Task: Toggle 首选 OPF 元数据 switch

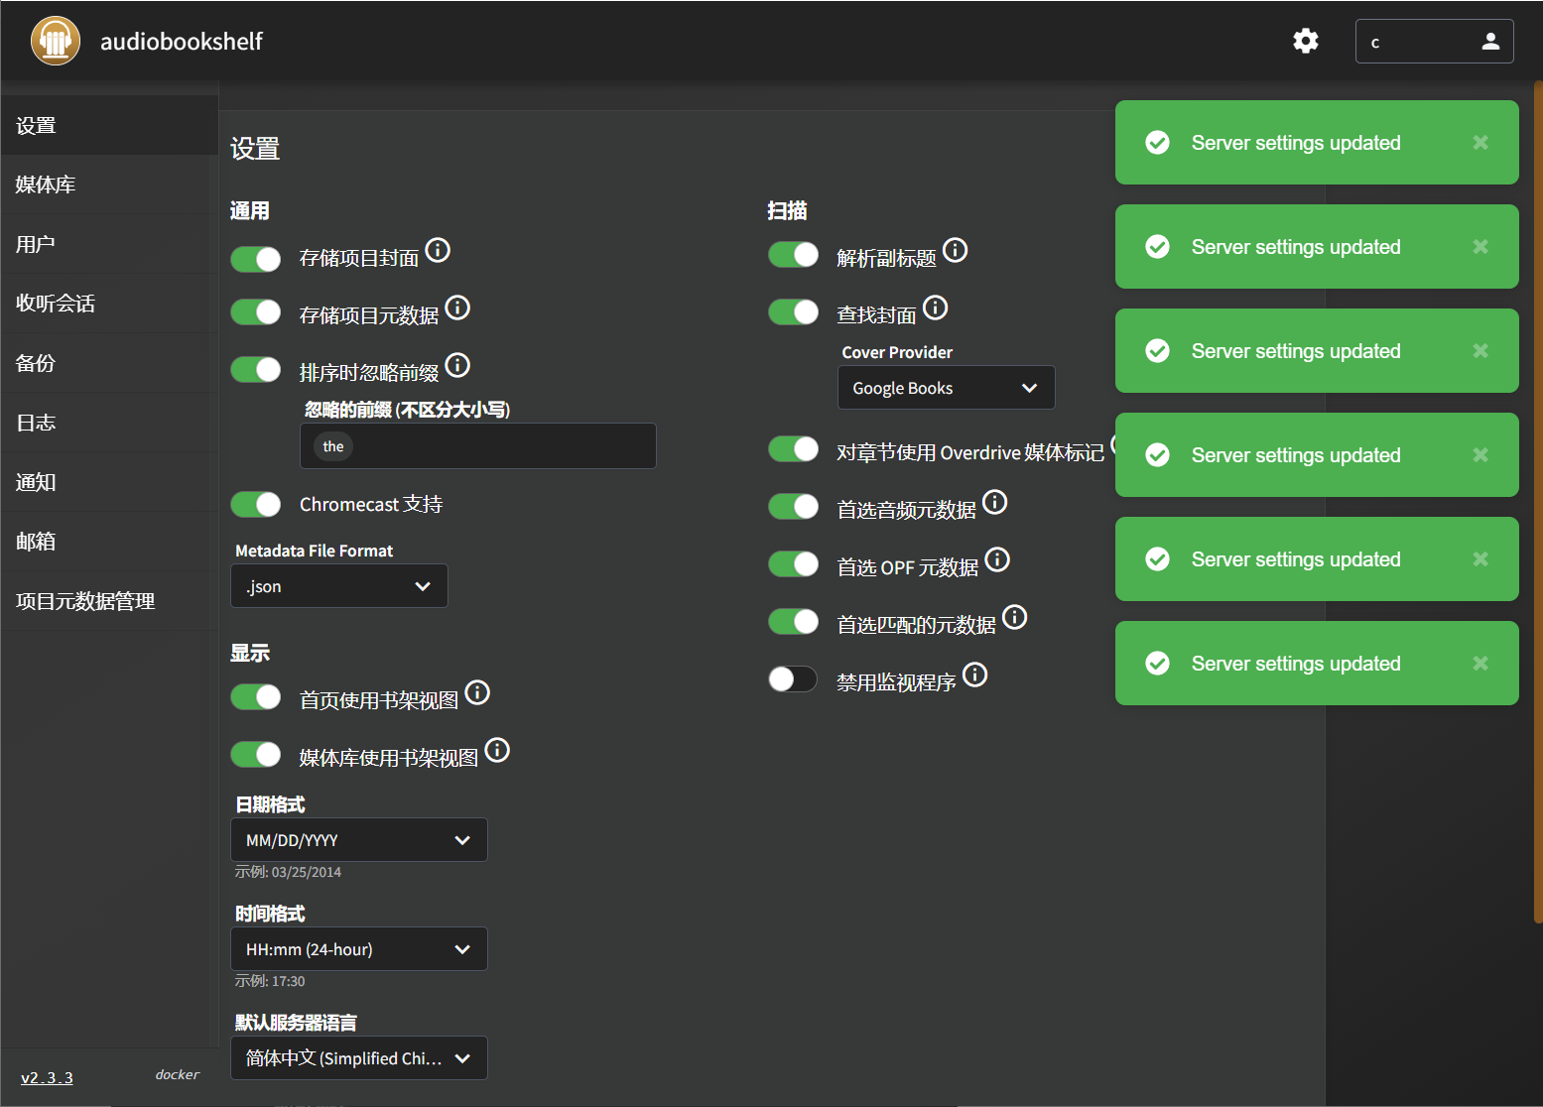Action: pos(794,564)
